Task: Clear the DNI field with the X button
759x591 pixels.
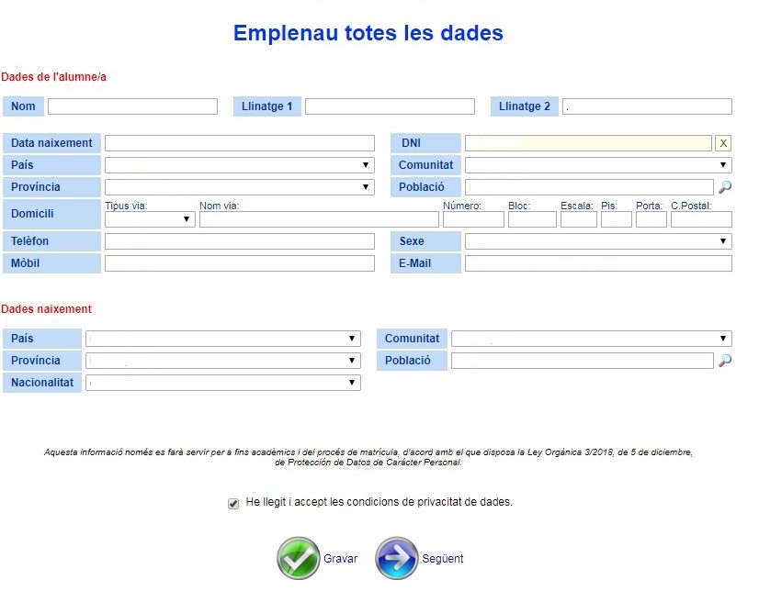Action: pyautogui.click(x=723, y=143)
